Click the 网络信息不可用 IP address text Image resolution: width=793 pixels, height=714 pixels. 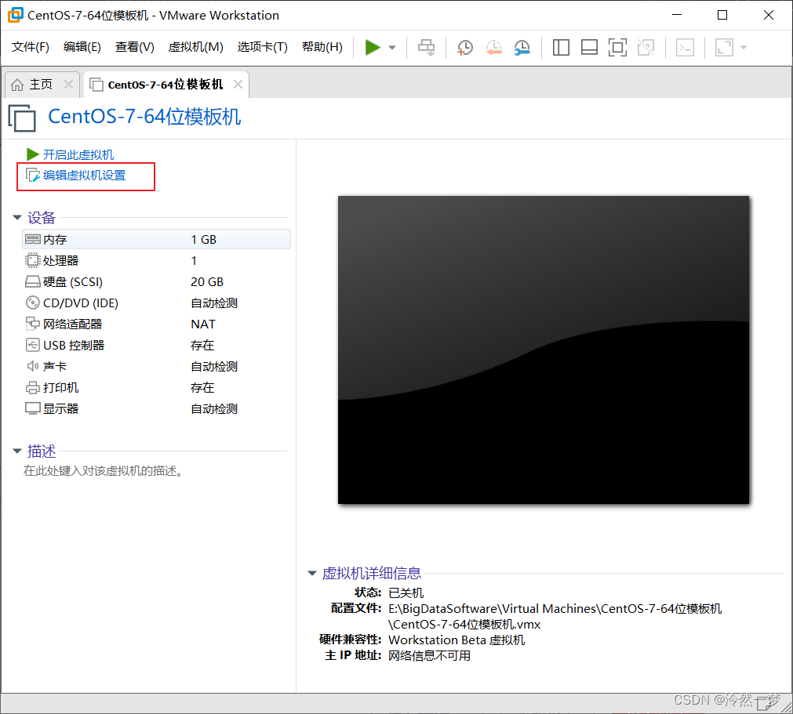pyautogui.click(x=429, y=656)
